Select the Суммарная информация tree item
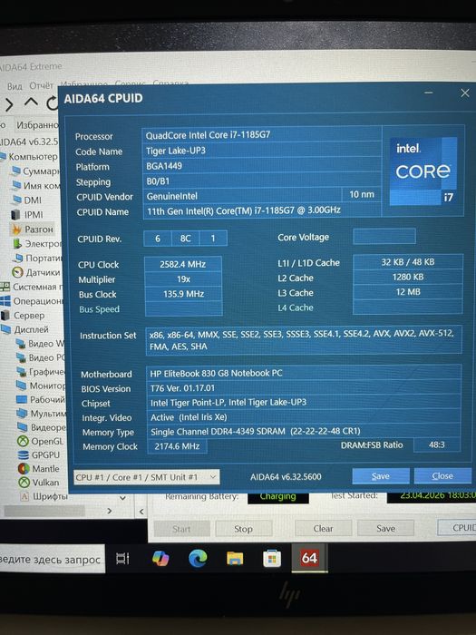This screenshot has width=476, height=635. click(x=41, y=171)
